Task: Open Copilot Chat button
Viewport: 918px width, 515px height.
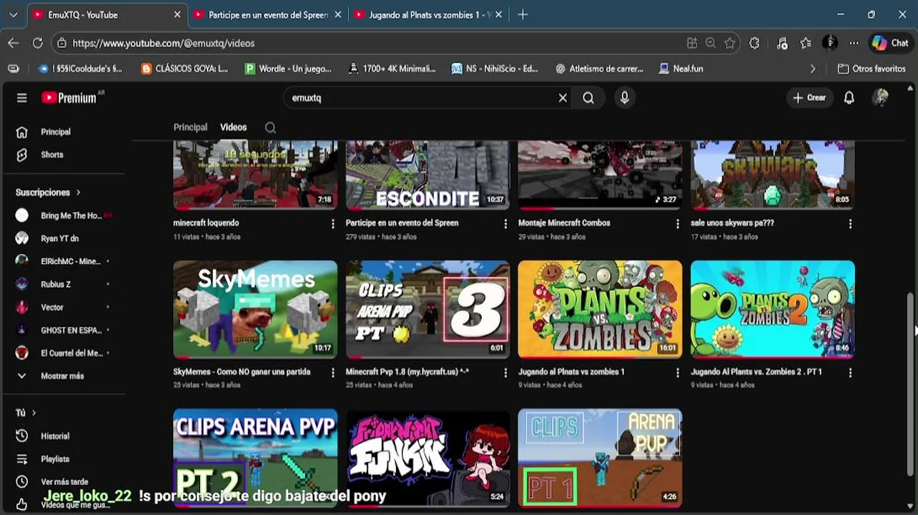Action: (890, 43)
